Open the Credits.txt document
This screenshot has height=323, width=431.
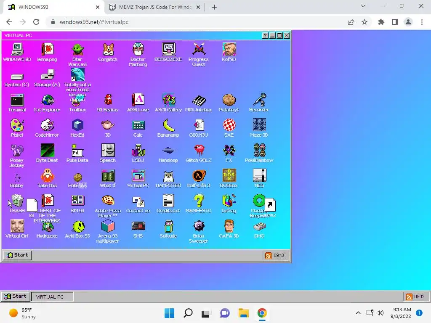[168, 201]
